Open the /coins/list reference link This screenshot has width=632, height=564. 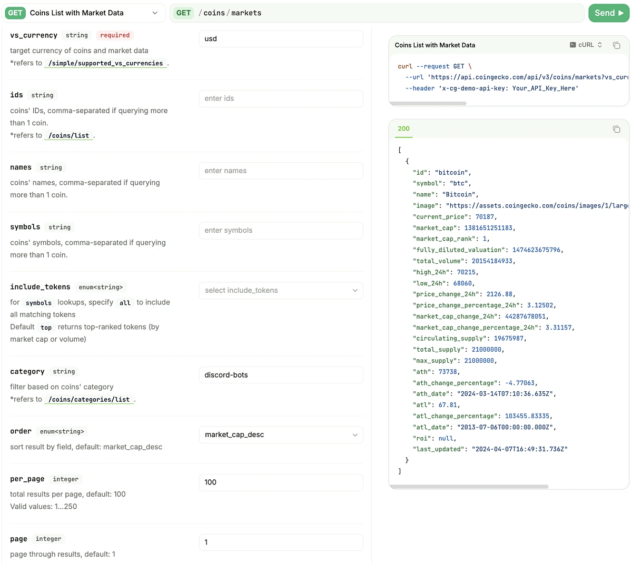coord(69,135)
